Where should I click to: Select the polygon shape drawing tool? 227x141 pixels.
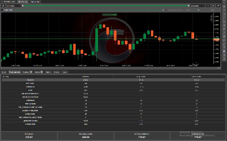[224, 40]
